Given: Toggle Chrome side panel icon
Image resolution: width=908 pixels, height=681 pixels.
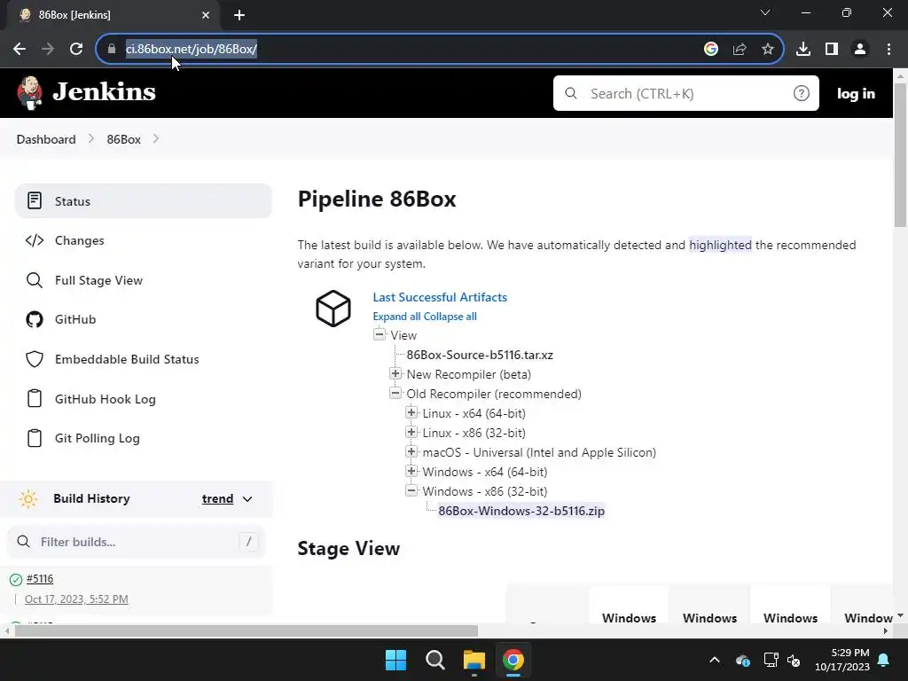Looking at the screenshot, I should coord(832,50).
